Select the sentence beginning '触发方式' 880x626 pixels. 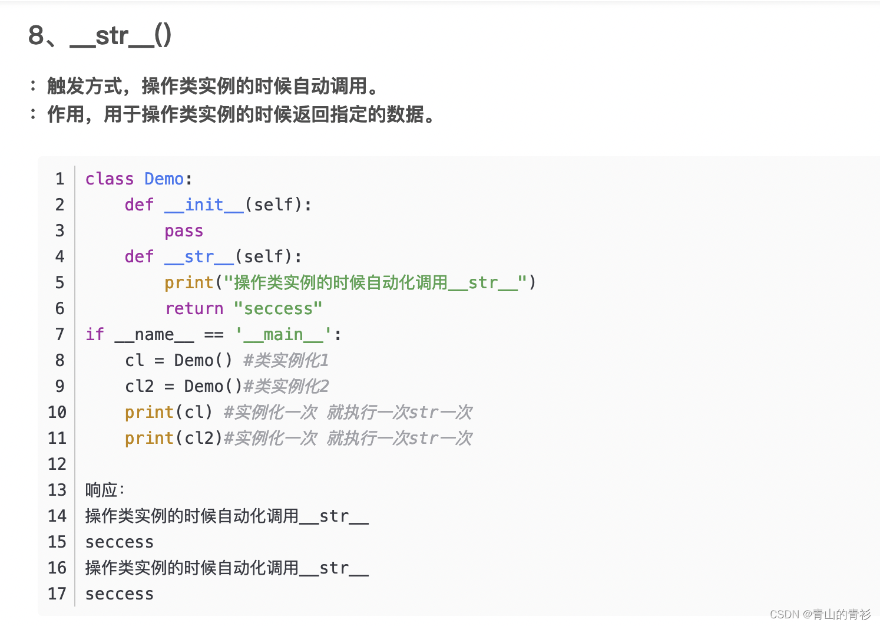(213, 86)
